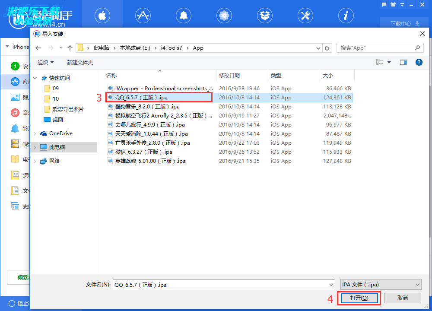
Task: Open the App Store icon tab in main toolbar
Action: (x=143, y=16)
